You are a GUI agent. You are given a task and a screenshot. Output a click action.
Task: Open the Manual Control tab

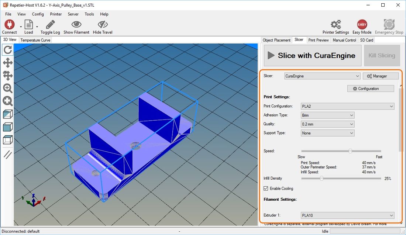coord(344,40)
